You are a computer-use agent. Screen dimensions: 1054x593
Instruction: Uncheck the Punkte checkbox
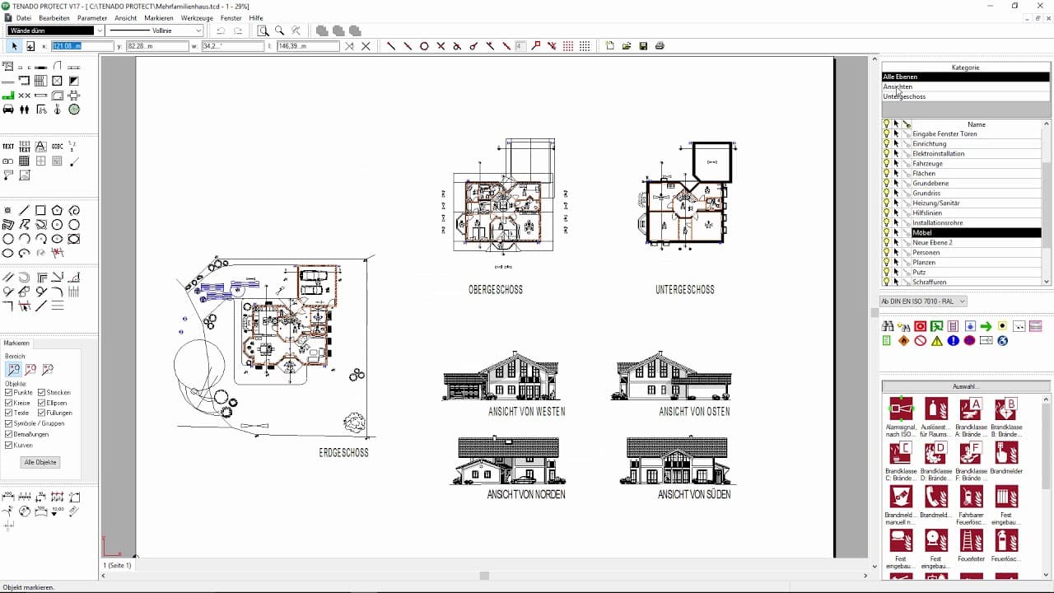pyautogui.click(x=8, y=393)
